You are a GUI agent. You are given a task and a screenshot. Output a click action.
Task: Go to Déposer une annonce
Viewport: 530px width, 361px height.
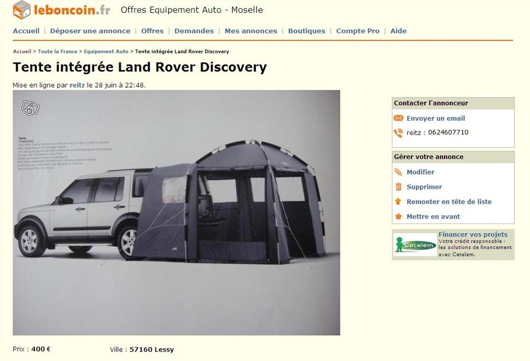click(90, 31)
